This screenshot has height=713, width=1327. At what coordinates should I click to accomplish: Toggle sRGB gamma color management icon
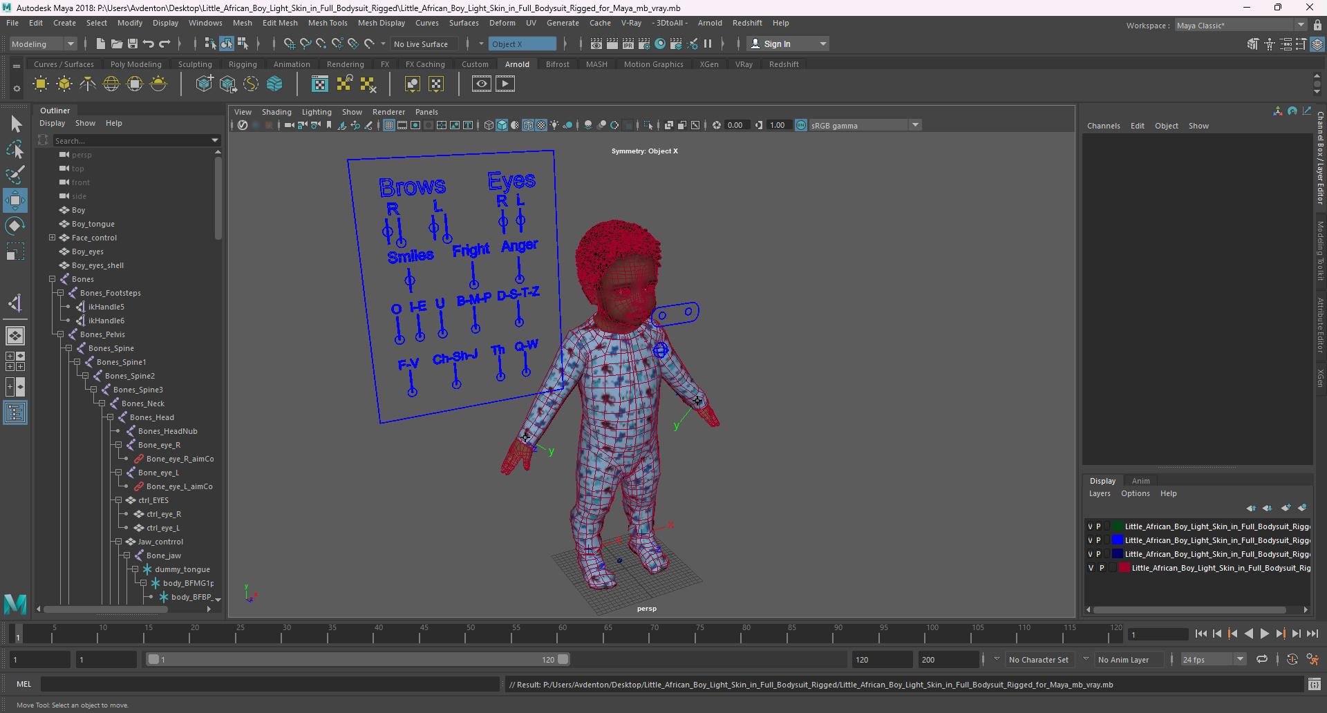tap(801, 125)
